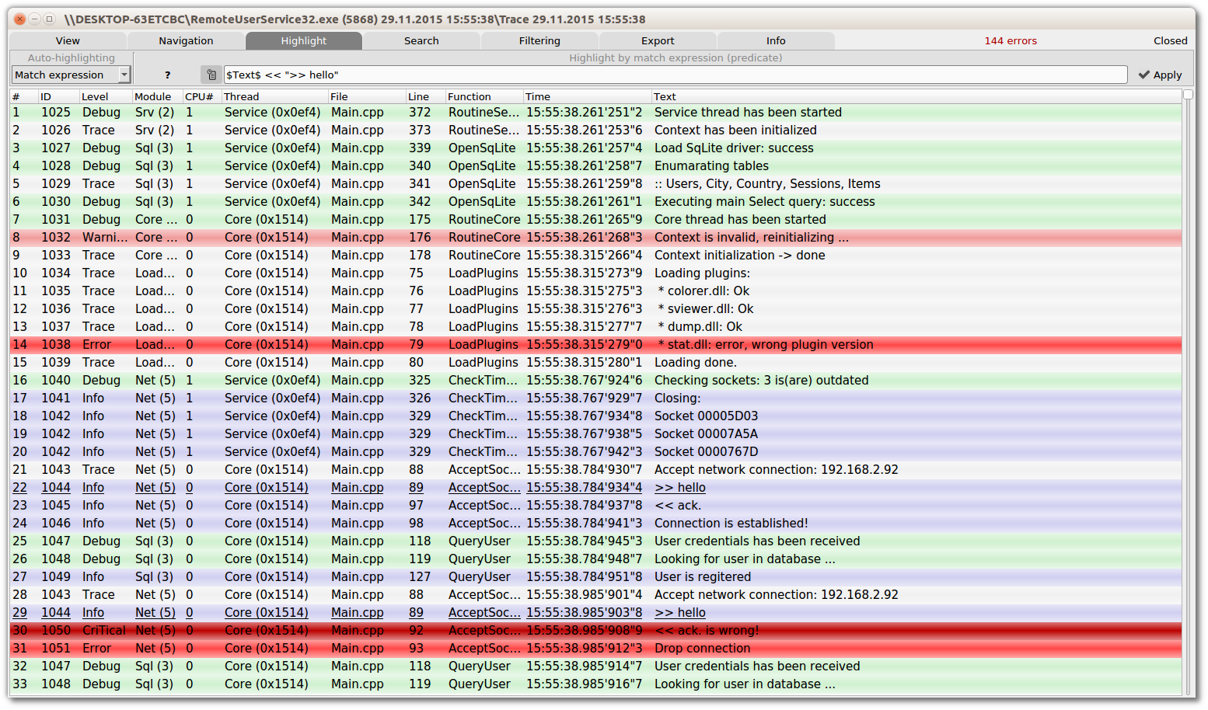This screenshot has height=710, width=1208.
Task: Click in the highlight expression input field
Action: click(675, 75)
